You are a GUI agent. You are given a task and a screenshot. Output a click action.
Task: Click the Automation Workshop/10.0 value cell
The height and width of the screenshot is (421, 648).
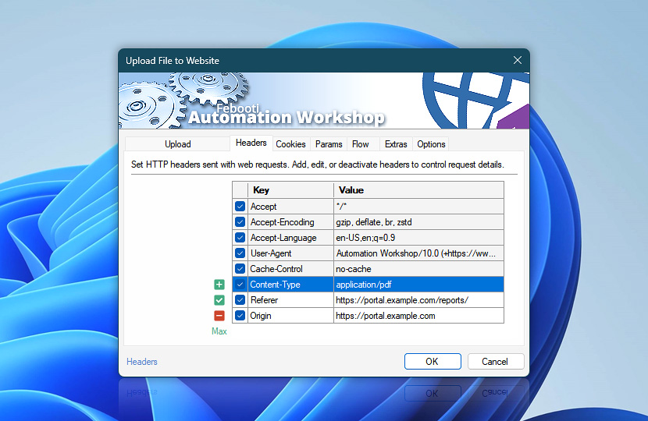(418, 253)
